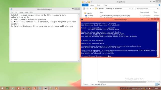Click the folder icon at Explorer title bar left
The image size is (161, 90).
point(83,2)
